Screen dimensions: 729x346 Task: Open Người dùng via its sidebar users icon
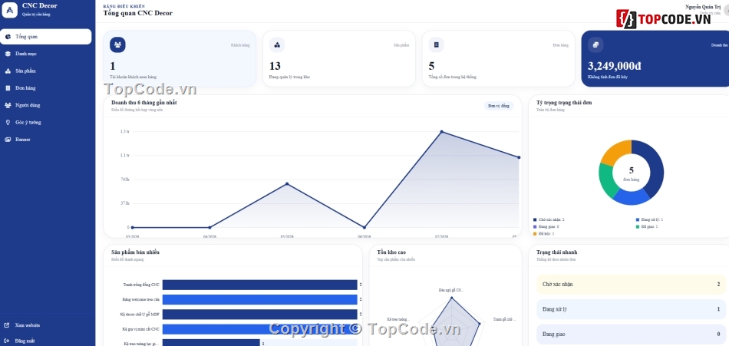(8, 105)
